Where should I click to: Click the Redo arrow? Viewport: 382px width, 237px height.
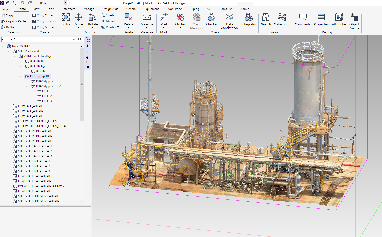point(30,3)
